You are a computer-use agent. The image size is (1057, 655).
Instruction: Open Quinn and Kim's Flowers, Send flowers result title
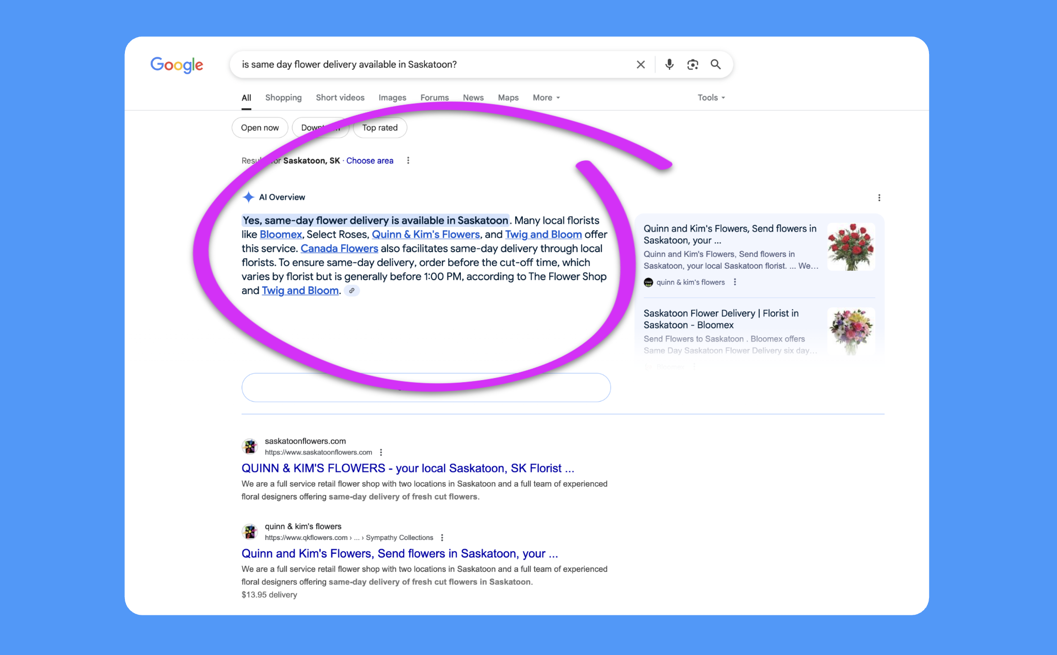point(399,553)
